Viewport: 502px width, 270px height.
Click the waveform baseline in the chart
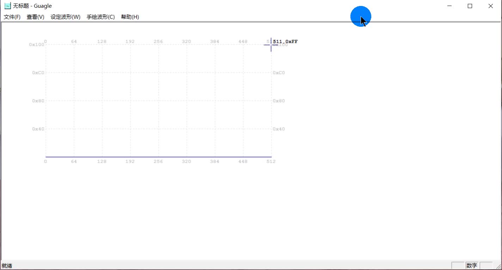tap(158, 157)
